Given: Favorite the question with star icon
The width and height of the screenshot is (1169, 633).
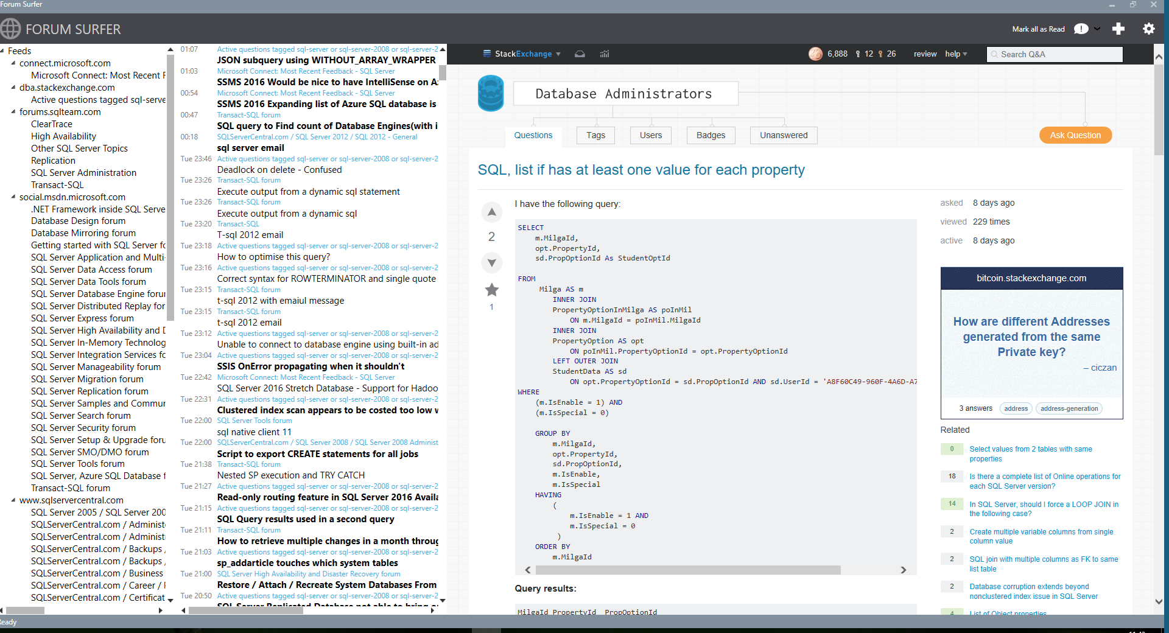Looking at the screenshot, I should 491,290.
